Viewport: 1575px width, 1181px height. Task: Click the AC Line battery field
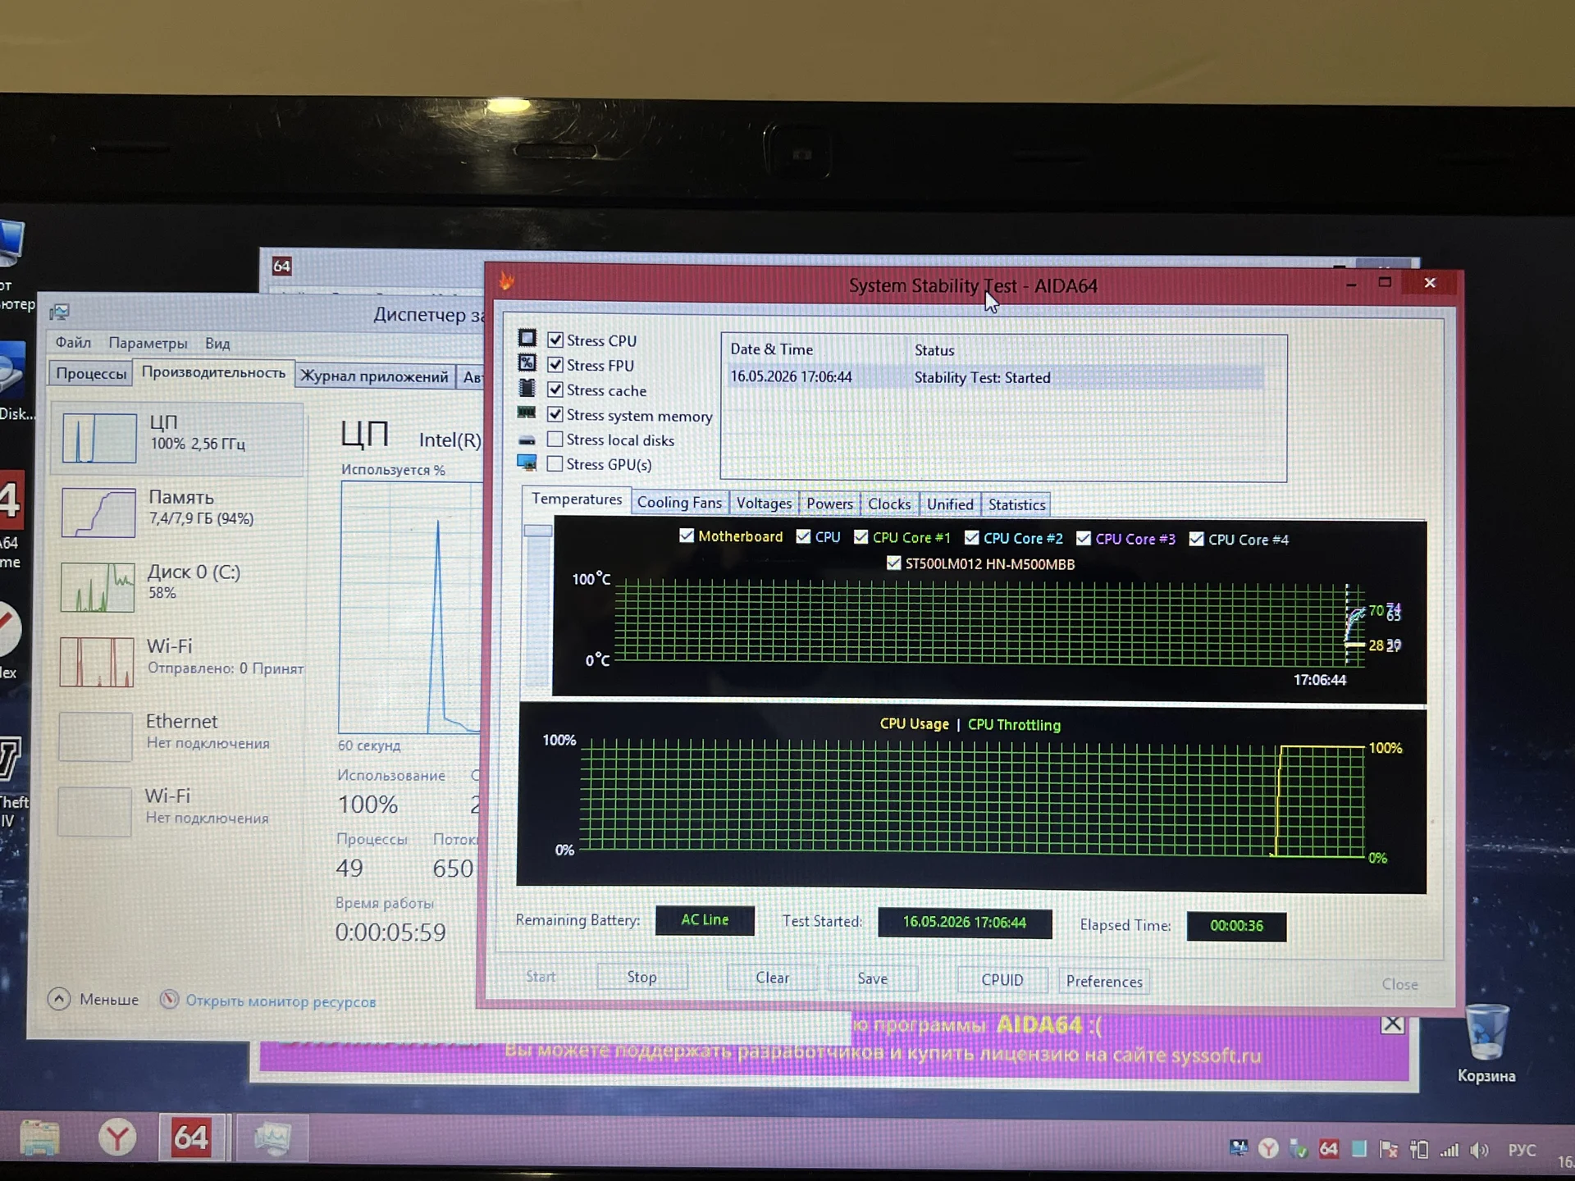pos(705,920)
